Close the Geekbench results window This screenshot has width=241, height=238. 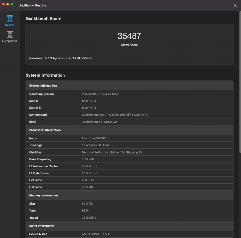point(4,4)
